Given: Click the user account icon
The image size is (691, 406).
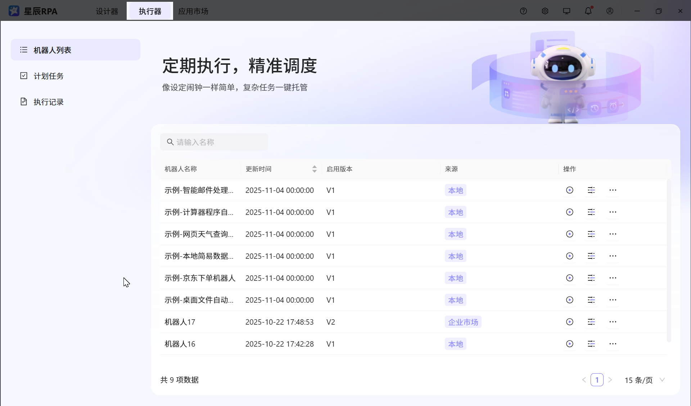Looking at the screenshot, I should [610, 11].
